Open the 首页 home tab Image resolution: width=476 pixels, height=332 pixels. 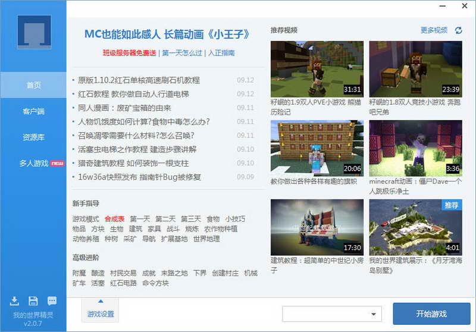point(33,85)
